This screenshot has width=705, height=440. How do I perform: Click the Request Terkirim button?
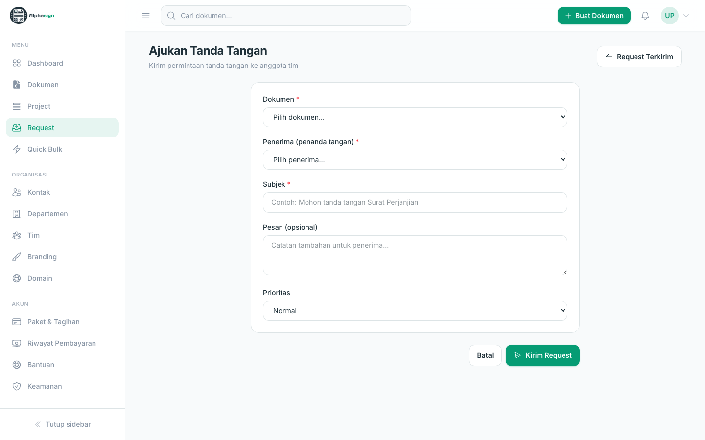639,57
